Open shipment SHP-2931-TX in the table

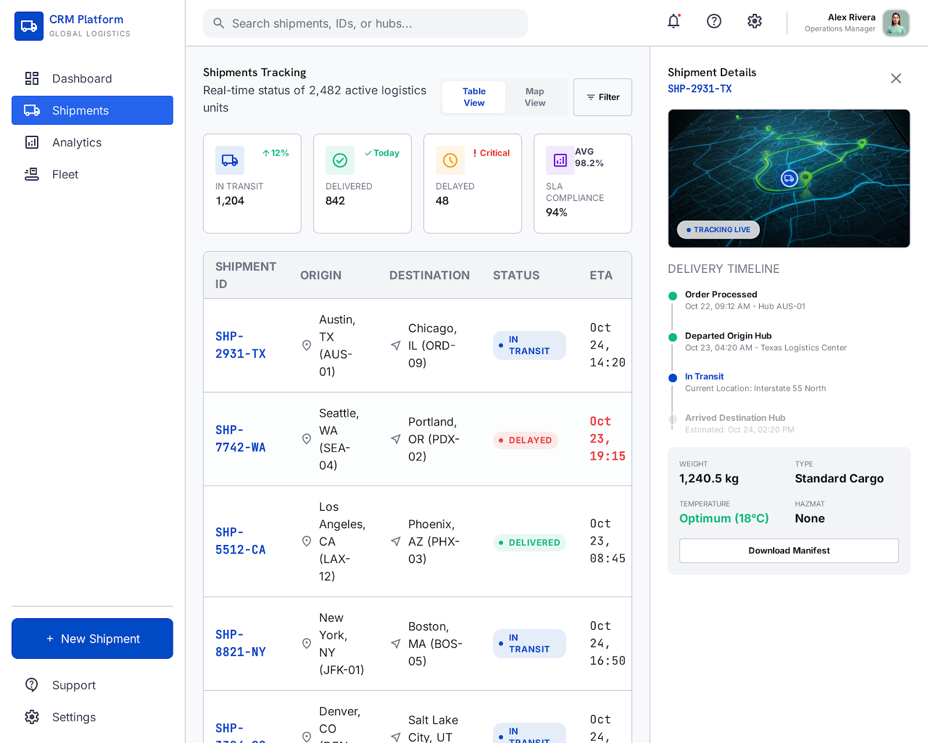click(241, 345)
